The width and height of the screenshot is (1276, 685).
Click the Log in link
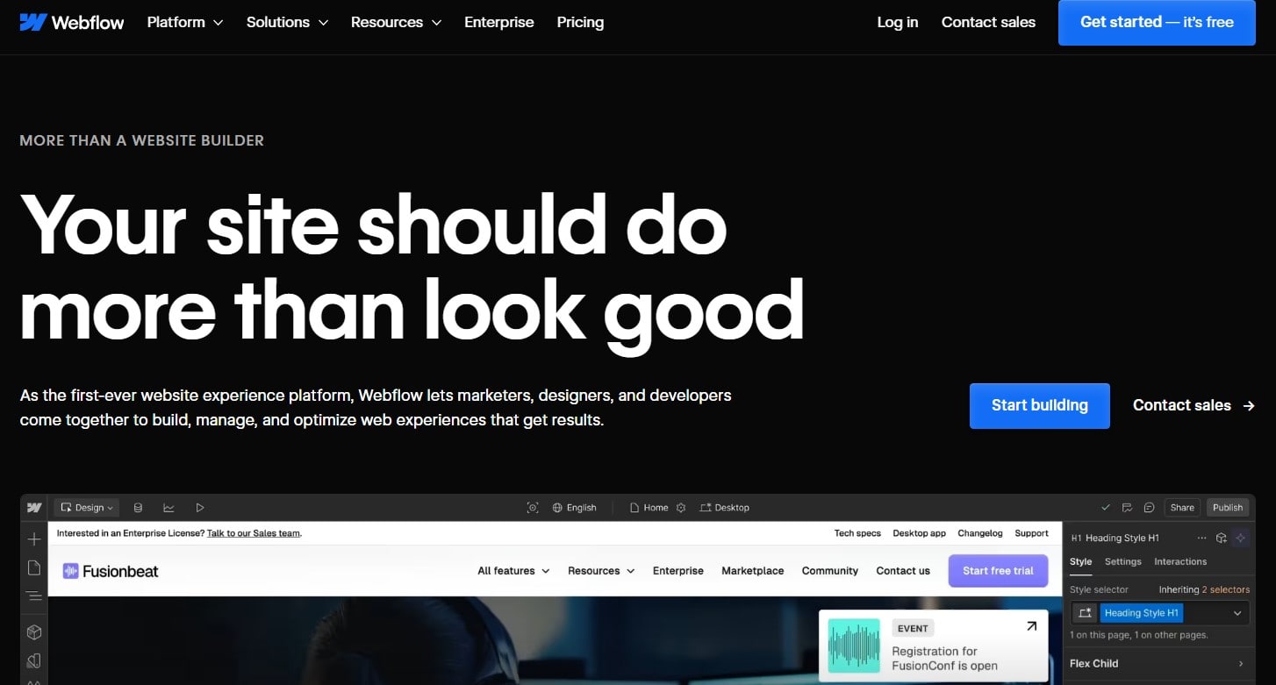(x=898, y=22)
